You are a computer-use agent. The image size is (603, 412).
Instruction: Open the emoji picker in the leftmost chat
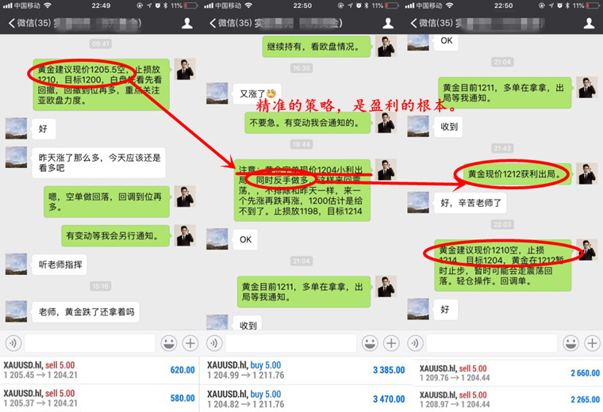point(168,343)
